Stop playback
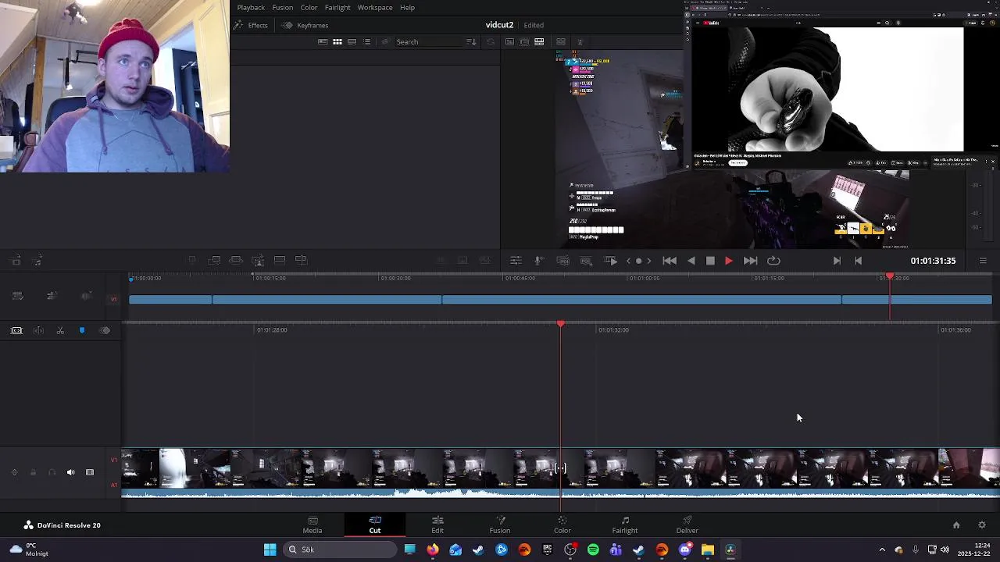The image size is (1000, 562). pyautogui.click(x=710, y=261)
